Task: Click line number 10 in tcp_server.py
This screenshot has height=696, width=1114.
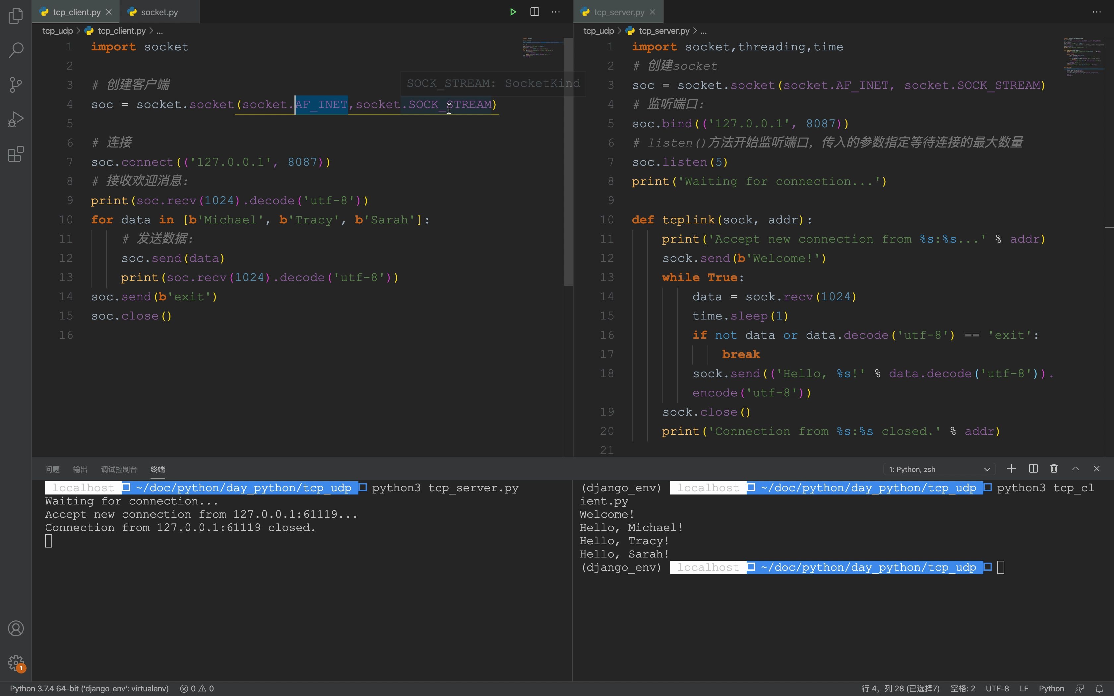Action: 607,219
